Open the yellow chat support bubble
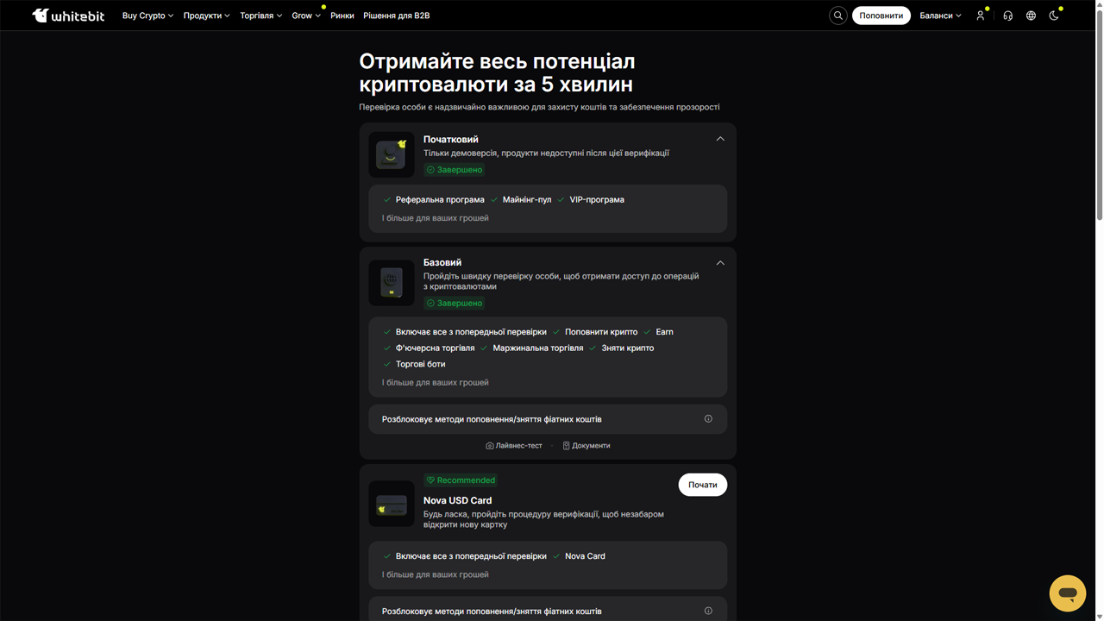 click(x=1068, y=593)
